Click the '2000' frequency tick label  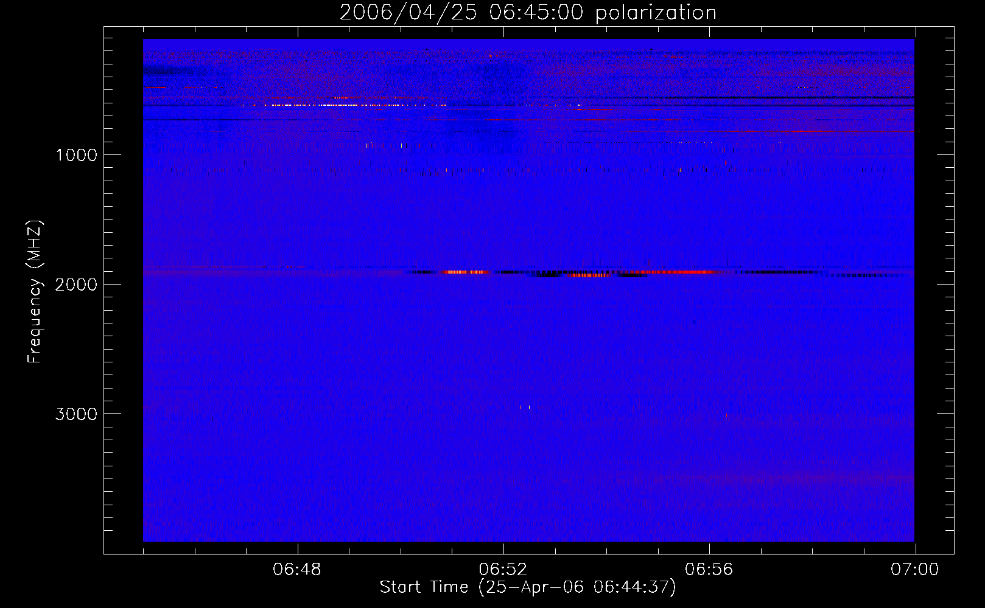(x=77, y=285)
